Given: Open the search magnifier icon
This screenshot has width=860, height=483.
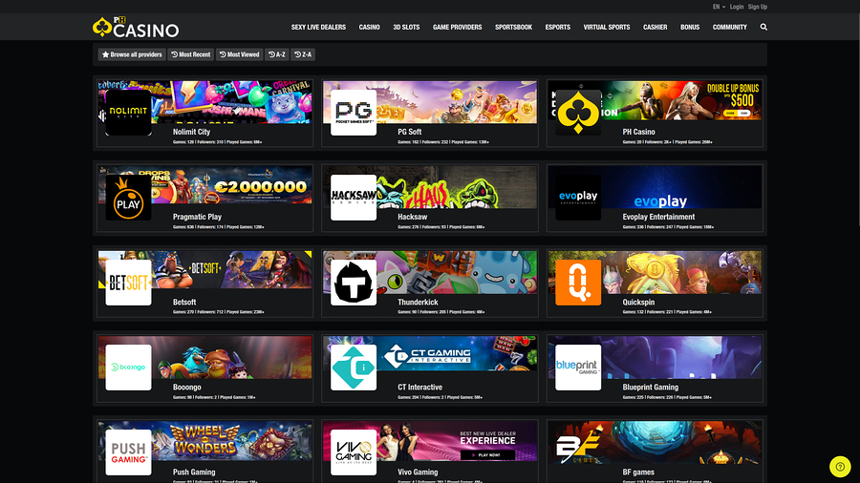Looking at the screenshot, I should 763,27.
